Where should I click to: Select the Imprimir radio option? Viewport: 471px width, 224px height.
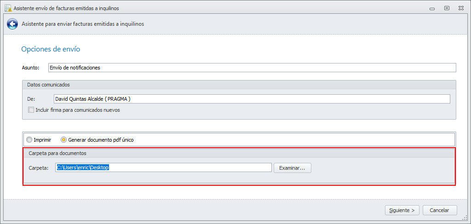coord(29,139)
